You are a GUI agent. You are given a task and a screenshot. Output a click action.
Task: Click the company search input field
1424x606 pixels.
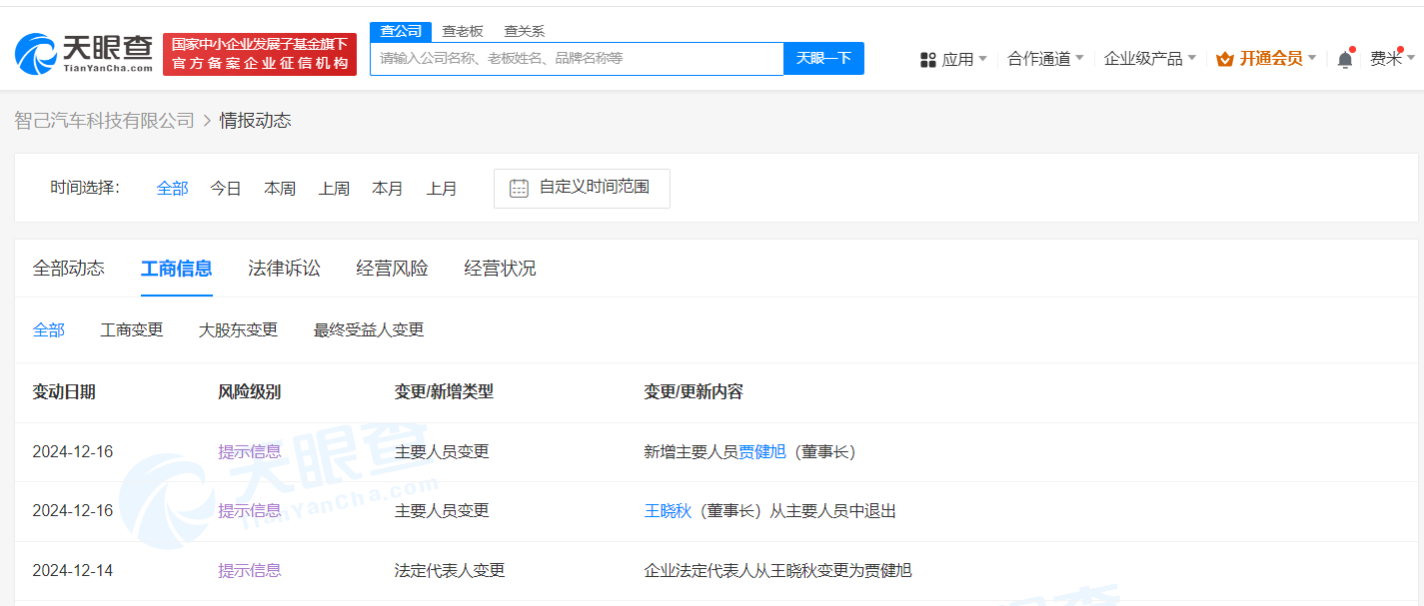(x=577, y=58)
